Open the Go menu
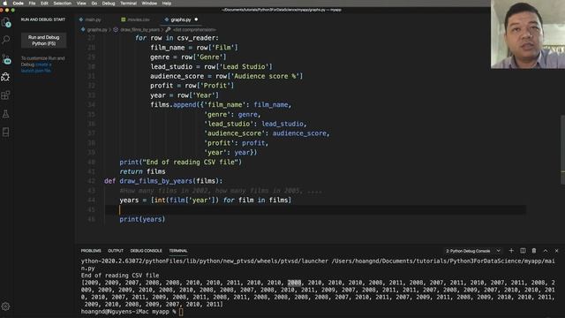This screenshot has height=318, width=565. coord(94,4)
